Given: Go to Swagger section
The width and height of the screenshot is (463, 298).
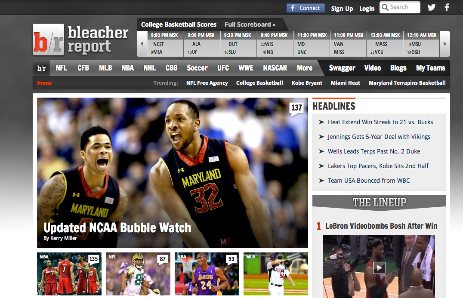Looking at the screenshot, I should click(342, 68).
